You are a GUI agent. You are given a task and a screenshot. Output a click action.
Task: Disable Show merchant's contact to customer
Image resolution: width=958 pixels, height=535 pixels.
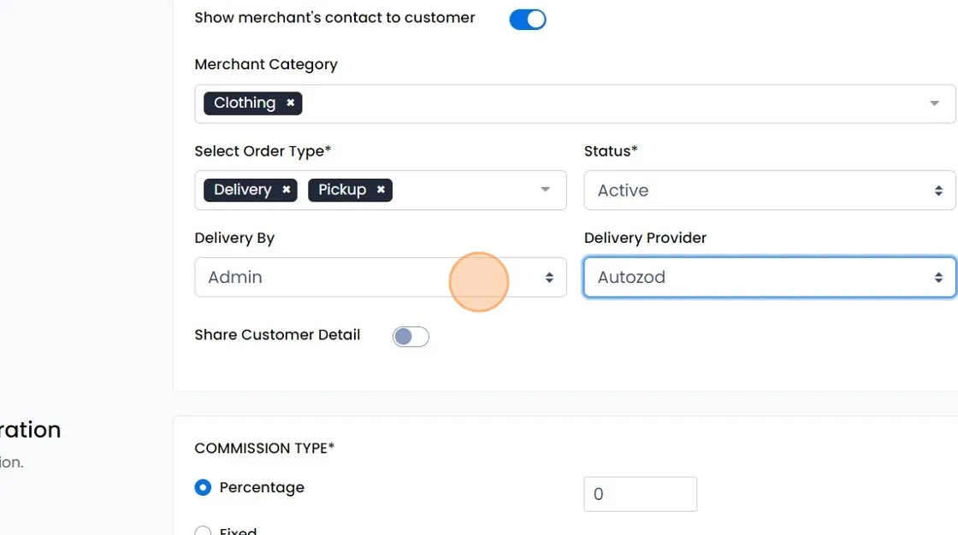coord(528,20)
